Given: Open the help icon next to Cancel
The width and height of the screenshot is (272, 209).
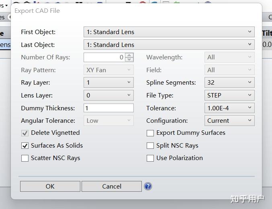Looking at the screenshot, I should 148,186.
